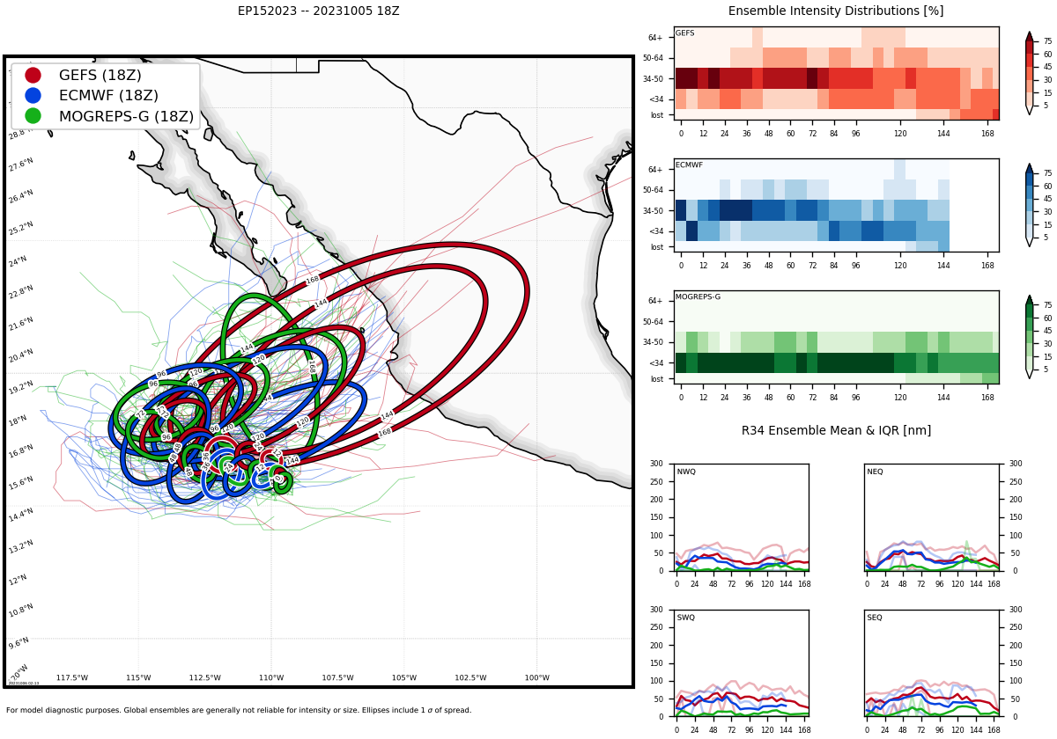Click the '110°W' longitude label
Screen dimensions: 1057x739
pyautogui.click(x=271, y=678)
